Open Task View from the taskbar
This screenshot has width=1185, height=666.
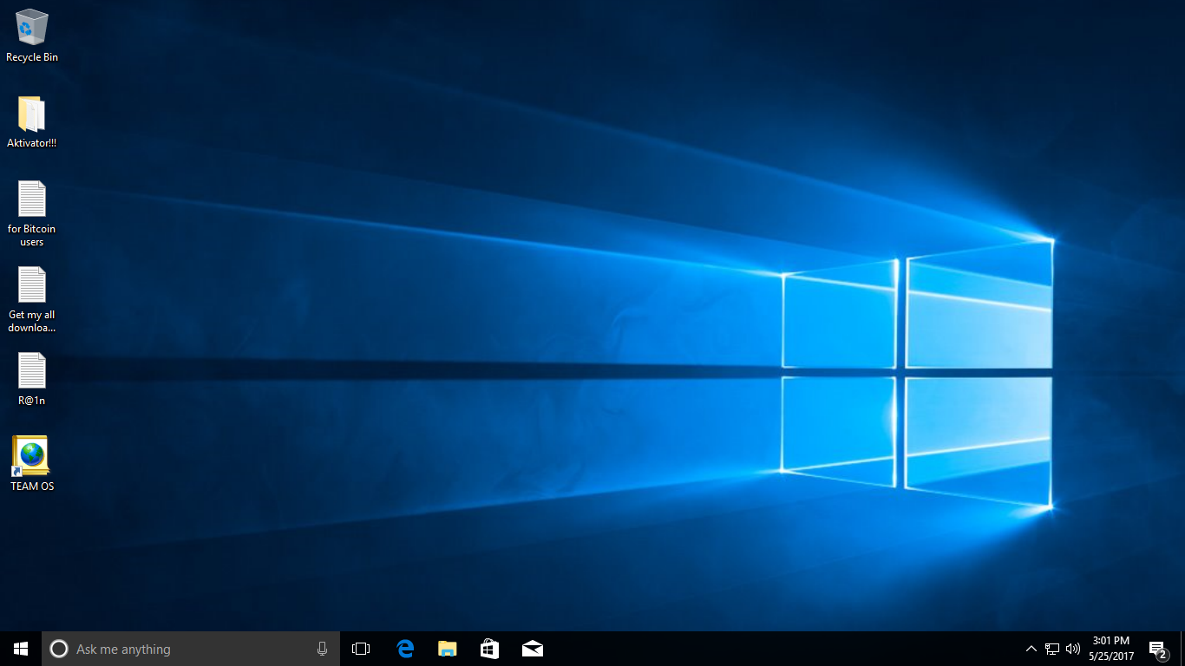(361, 649)
